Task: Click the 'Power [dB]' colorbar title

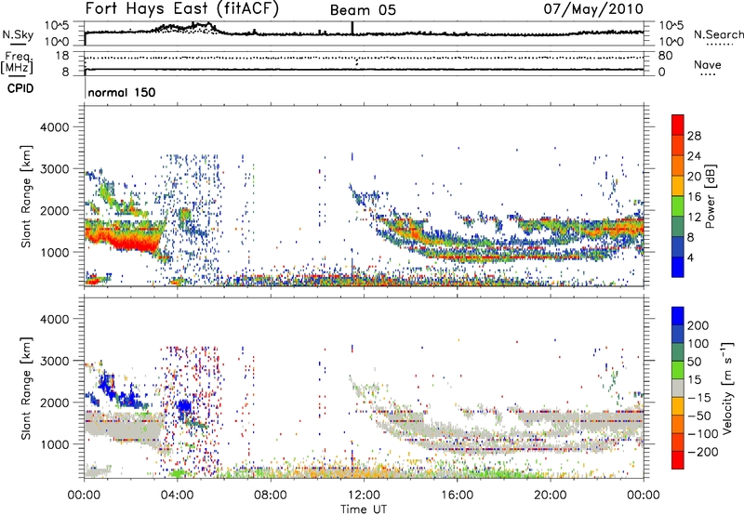Action: (711, 196)
